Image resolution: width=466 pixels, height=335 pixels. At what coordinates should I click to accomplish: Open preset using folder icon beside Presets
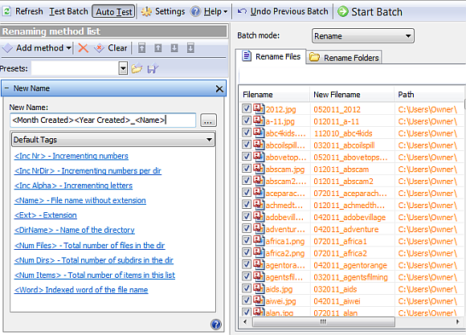pyautogui.click(x=137, y=68)
